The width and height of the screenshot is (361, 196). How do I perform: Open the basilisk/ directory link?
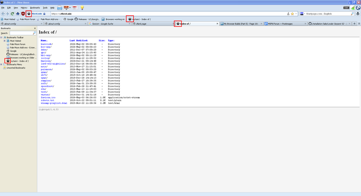(x=47, y=44)
